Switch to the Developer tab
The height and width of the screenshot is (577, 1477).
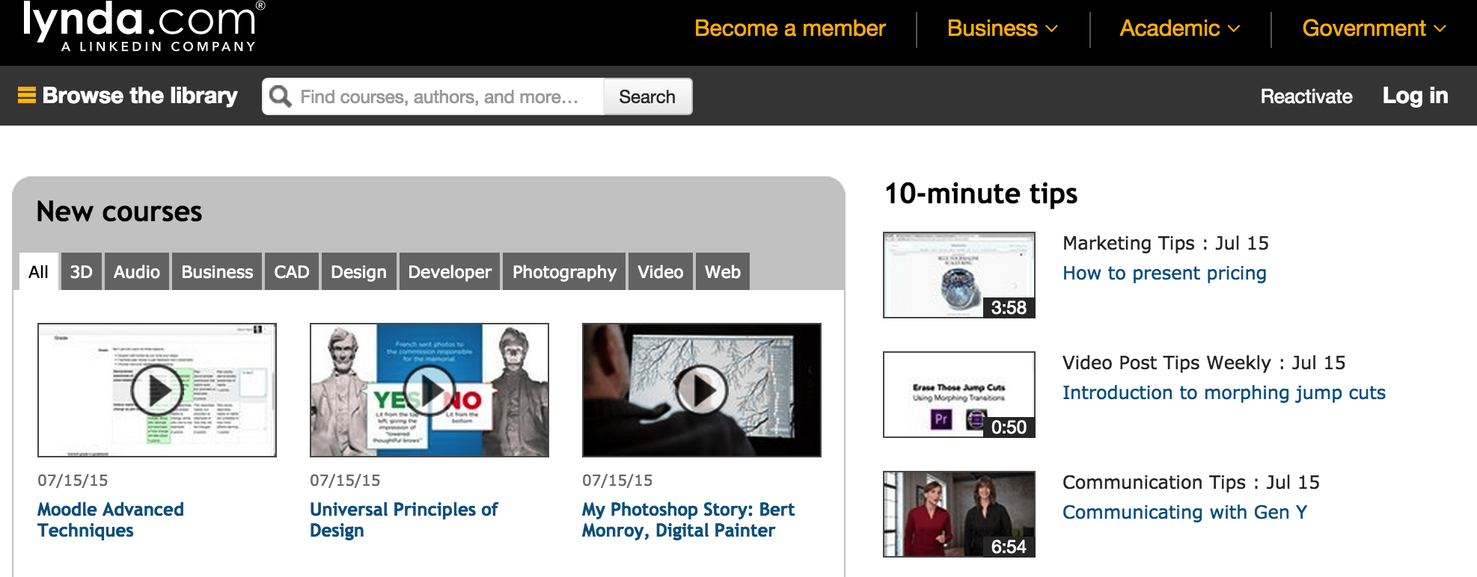450,271
